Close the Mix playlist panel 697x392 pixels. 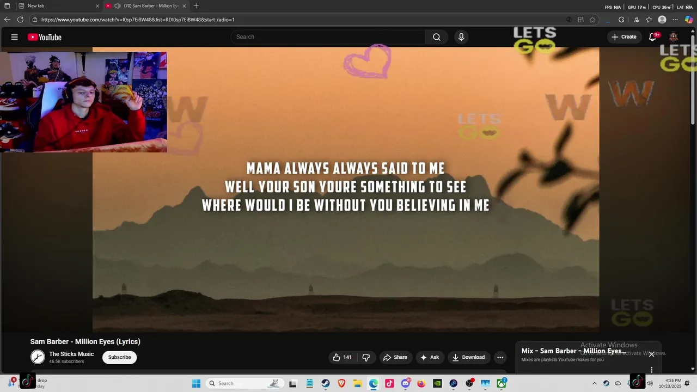coord(651,354)
